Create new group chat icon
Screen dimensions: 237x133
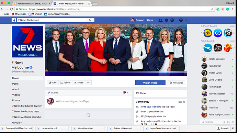point(233,122)
